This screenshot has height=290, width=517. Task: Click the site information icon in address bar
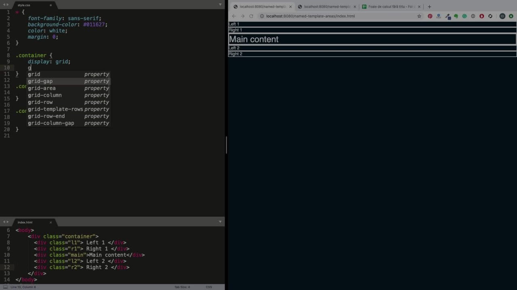pyautogui.click(x=262, y=16)
